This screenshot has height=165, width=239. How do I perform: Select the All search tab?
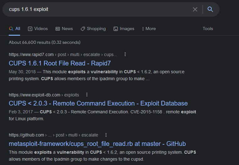pos(14,28)
